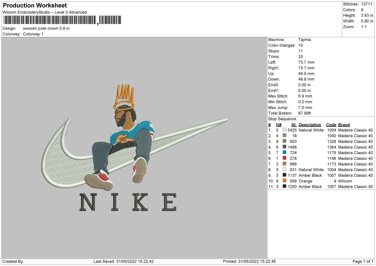Viewport: 376px width, 266px height.
Task: Click the black swatch in stop row 11
Action: pos(284,186)
